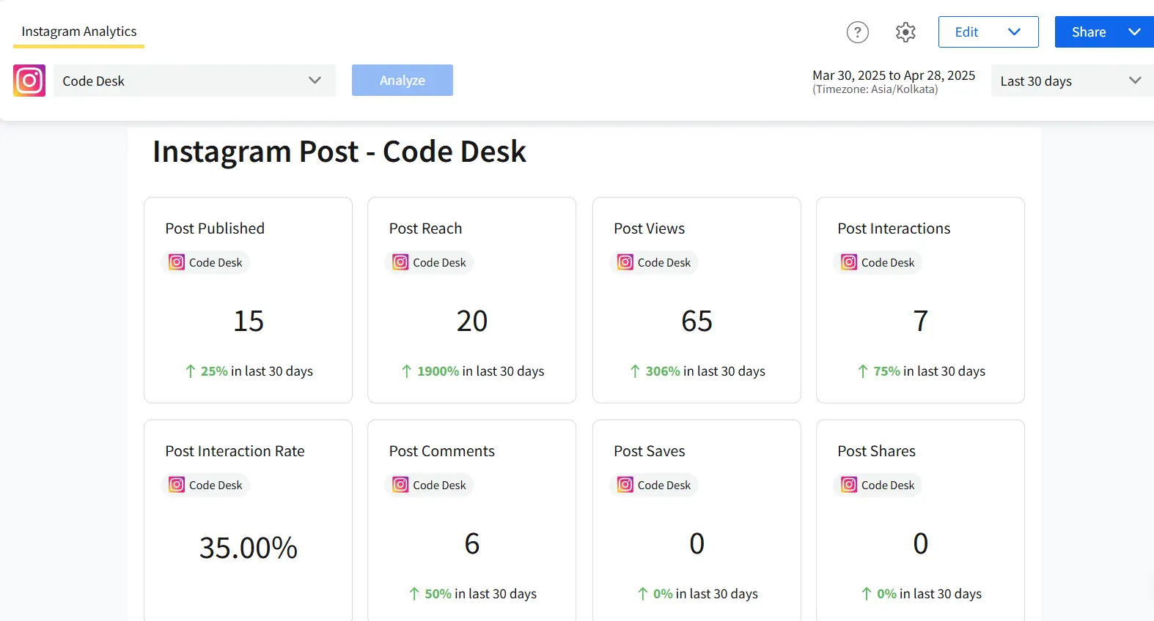Select the Code Desk chip under Post Interaction Rate
The width and height of the screenshot is (1154, 621).
click(x=205, y=485)
